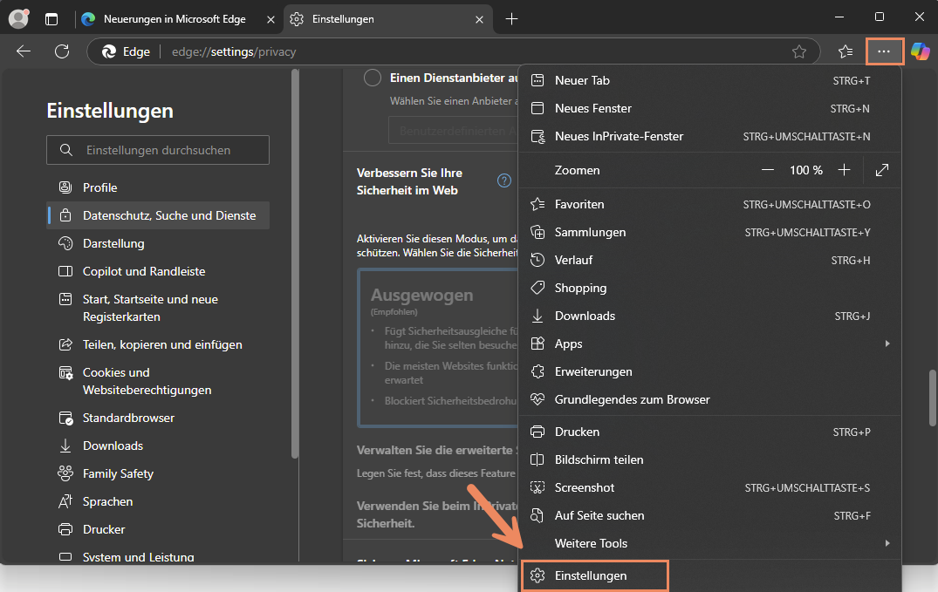Screen dimensions: 938x592
Task: Close the Neuerungen in Microsoft Edge tab
Action: (x=270, y=20)
